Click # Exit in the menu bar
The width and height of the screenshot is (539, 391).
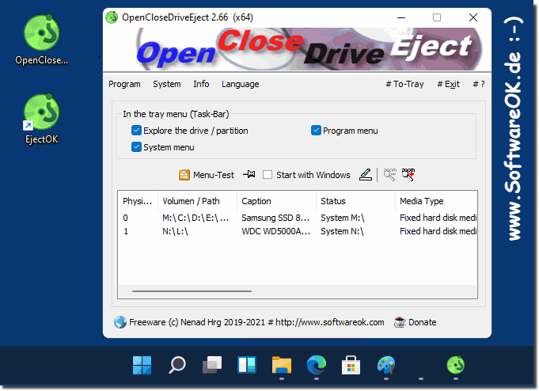pyautogui.click(x=448, y=84)
